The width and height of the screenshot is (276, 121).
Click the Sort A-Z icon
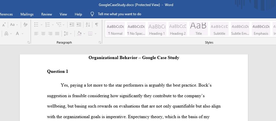pos(88,25)
